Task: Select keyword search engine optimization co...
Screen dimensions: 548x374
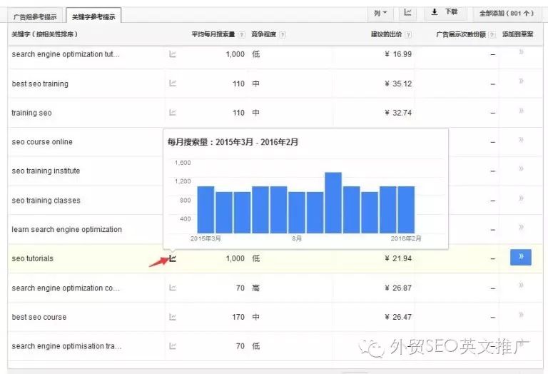Action: pos(66,288)
